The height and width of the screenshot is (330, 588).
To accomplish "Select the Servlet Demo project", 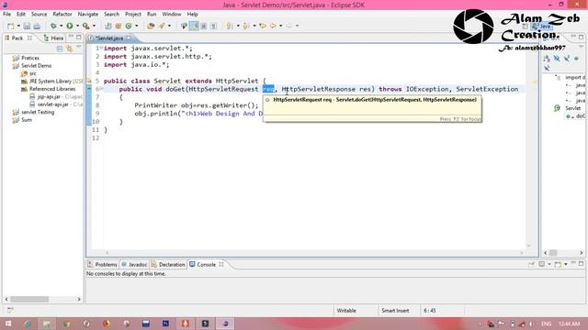I will tap(32, 66).
